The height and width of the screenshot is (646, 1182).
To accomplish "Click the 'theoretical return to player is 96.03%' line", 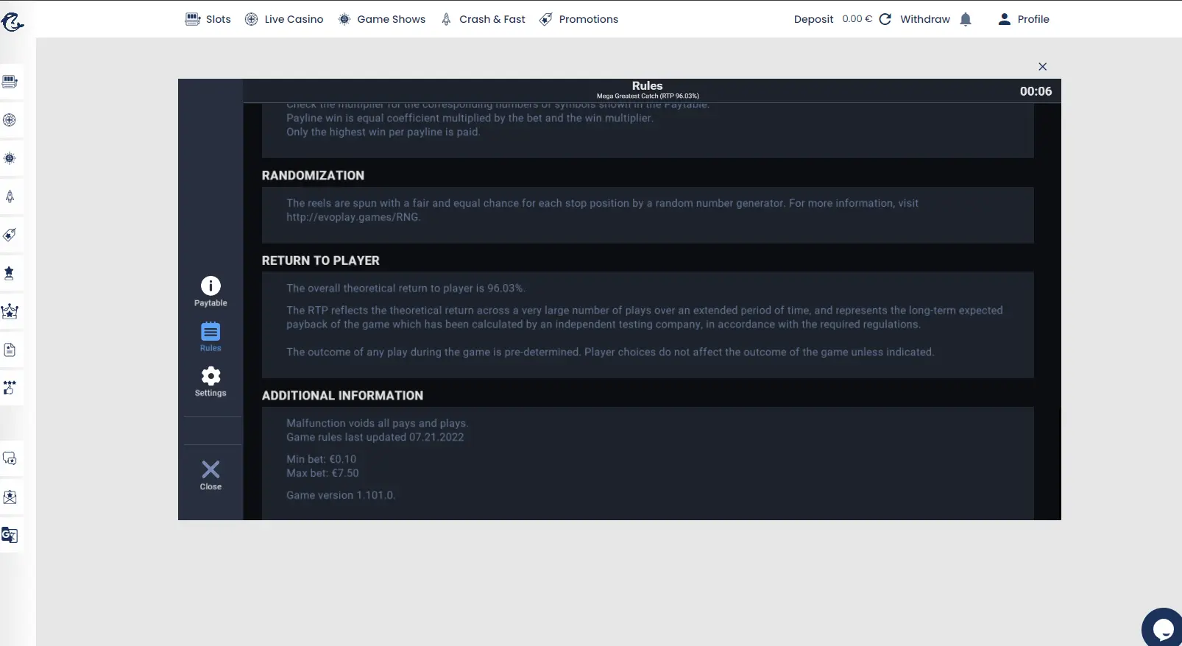I will tap(406, 288).
